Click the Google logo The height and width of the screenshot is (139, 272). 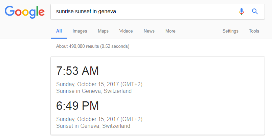25,12
